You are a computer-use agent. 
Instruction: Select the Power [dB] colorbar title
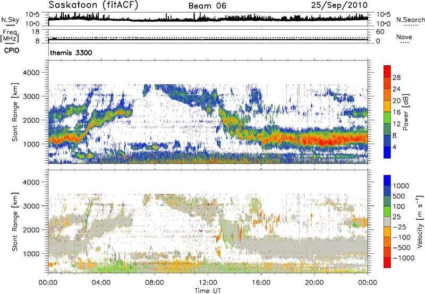click(x=405, y=112)
